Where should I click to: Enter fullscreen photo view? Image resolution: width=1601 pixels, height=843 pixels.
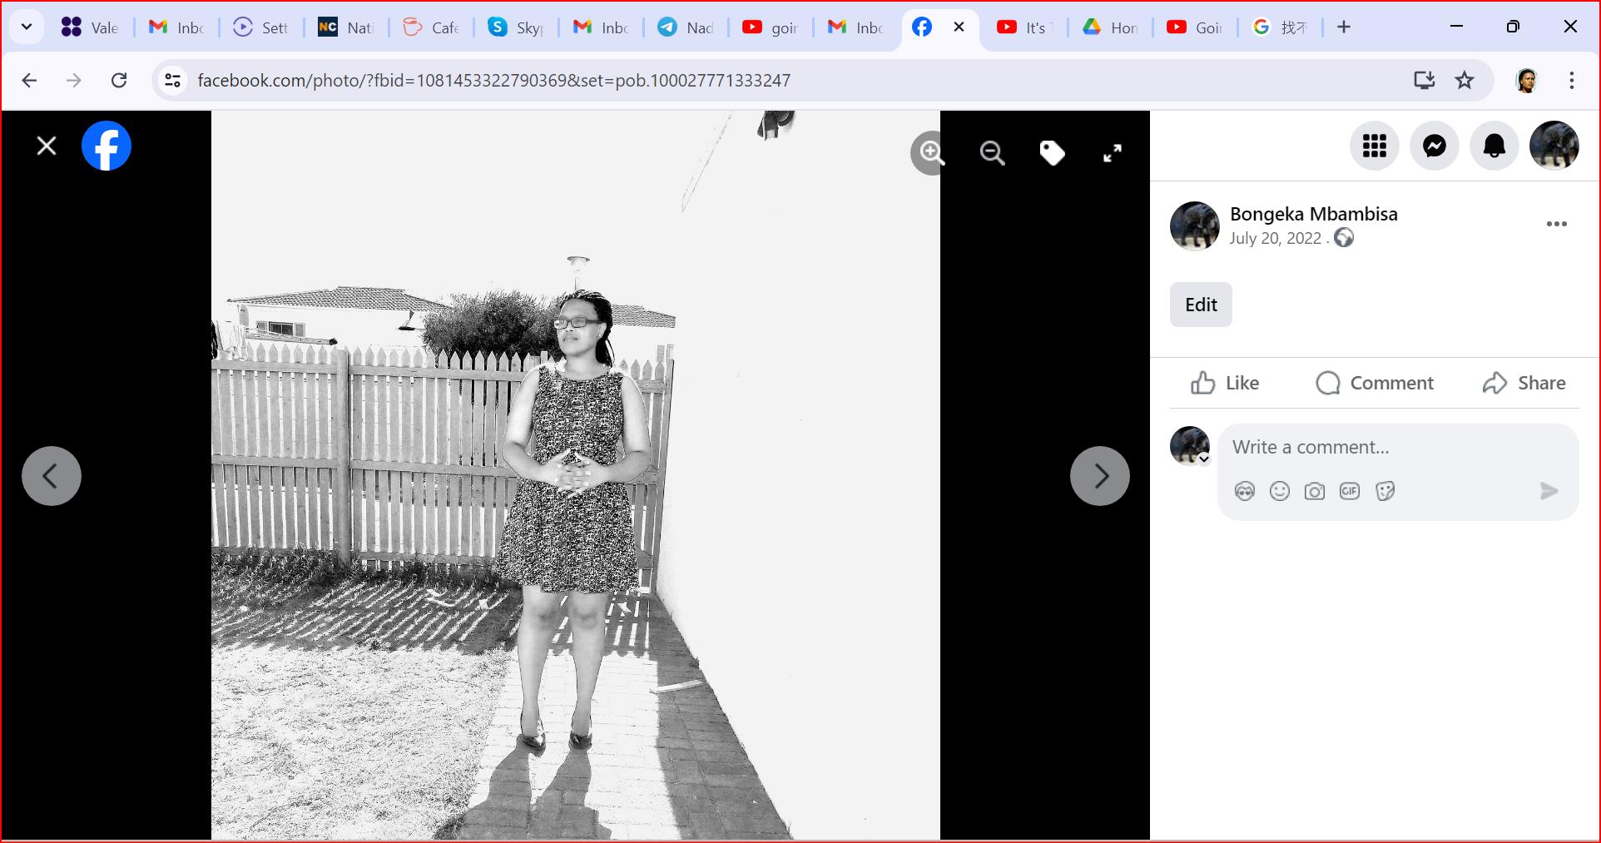1112,153
